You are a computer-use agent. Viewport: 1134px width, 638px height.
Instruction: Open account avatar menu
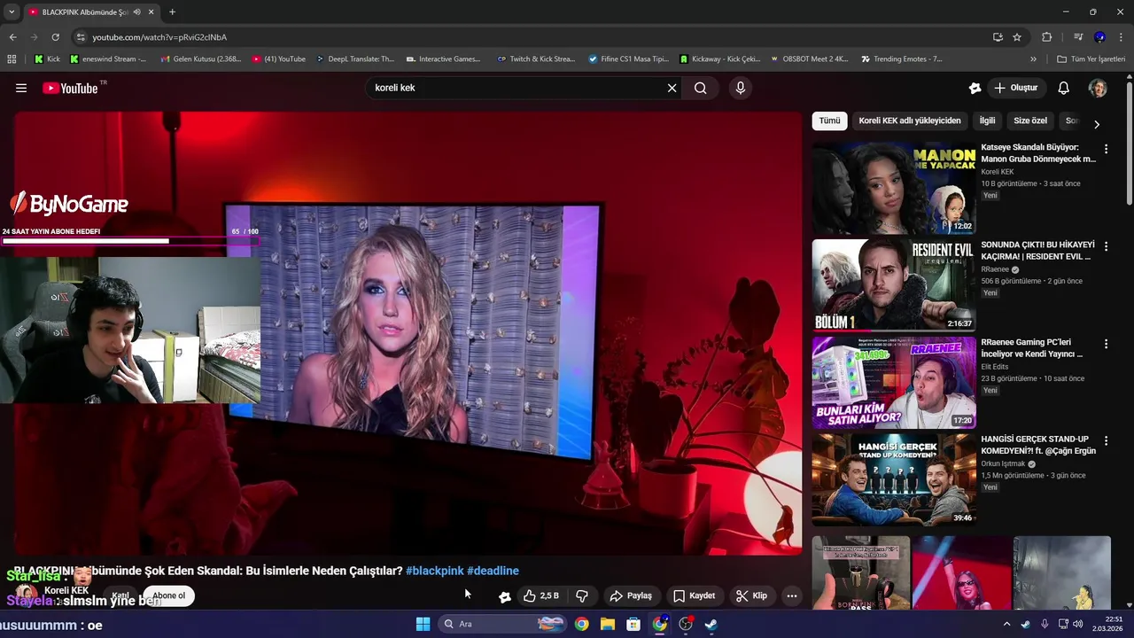coord(1098,88)
